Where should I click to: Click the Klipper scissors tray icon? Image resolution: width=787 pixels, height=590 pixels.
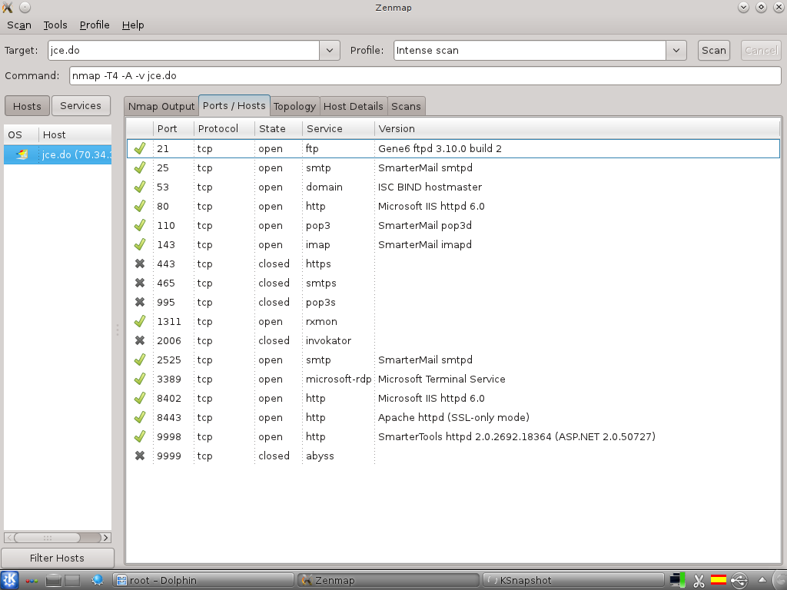tap(699, 581)
